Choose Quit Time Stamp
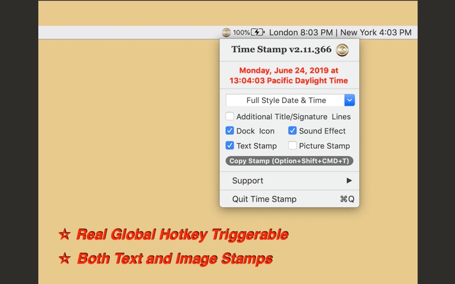 pyautogui.click(x=289, y=199)
